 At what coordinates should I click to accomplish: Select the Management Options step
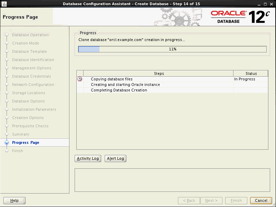[x=32, y=68]
